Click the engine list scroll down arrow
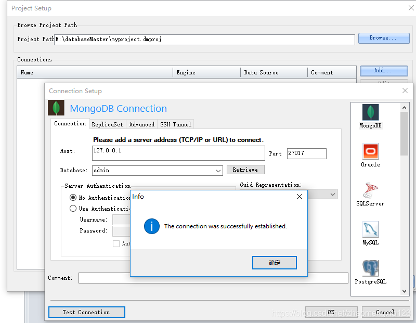This screenshot has height=323, width=416. pyautogui.click(x=404, y=291)
